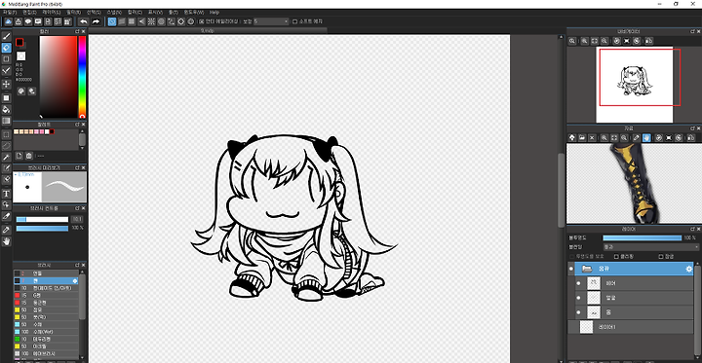Select the rectangular Selection tool

pyautogui.click(x=6, y=134)
